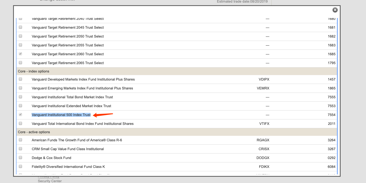Click fund code 3264
Image resolution: width=366 pixels, height=183 pixels.
(331, 140)
